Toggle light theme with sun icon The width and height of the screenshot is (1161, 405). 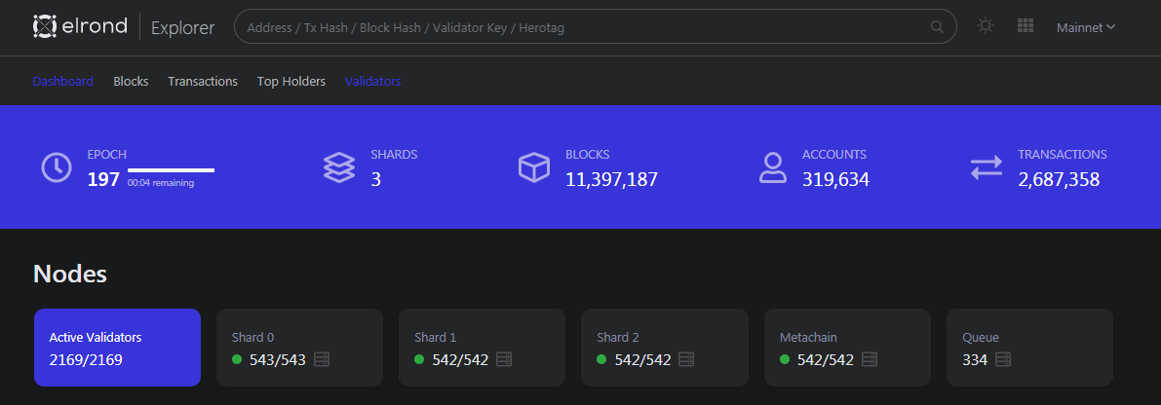(x=986, y=26)
